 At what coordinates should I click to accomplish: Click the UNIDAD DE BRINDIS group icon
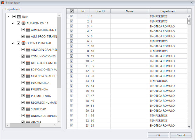pyautogui.click(x=28, y=116)
